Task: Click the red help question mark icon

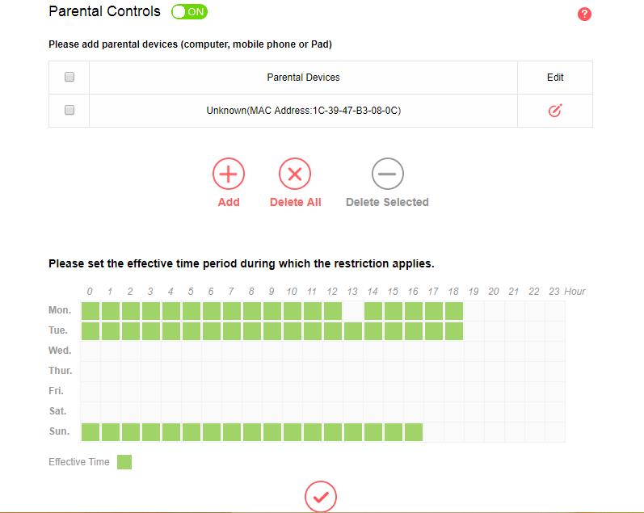Action: click(x=585, y=15)
